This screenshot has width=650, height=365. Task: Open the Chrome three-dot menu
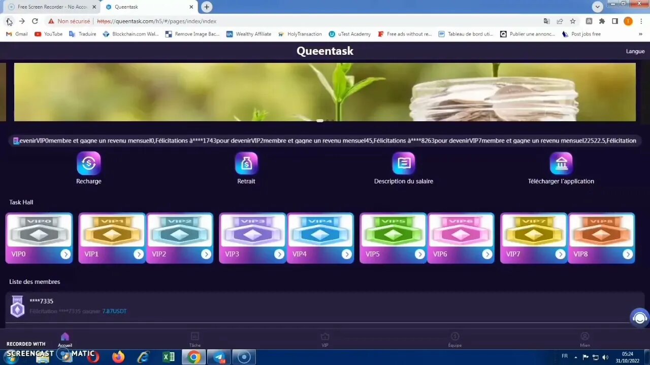click(x=641, y=21)
